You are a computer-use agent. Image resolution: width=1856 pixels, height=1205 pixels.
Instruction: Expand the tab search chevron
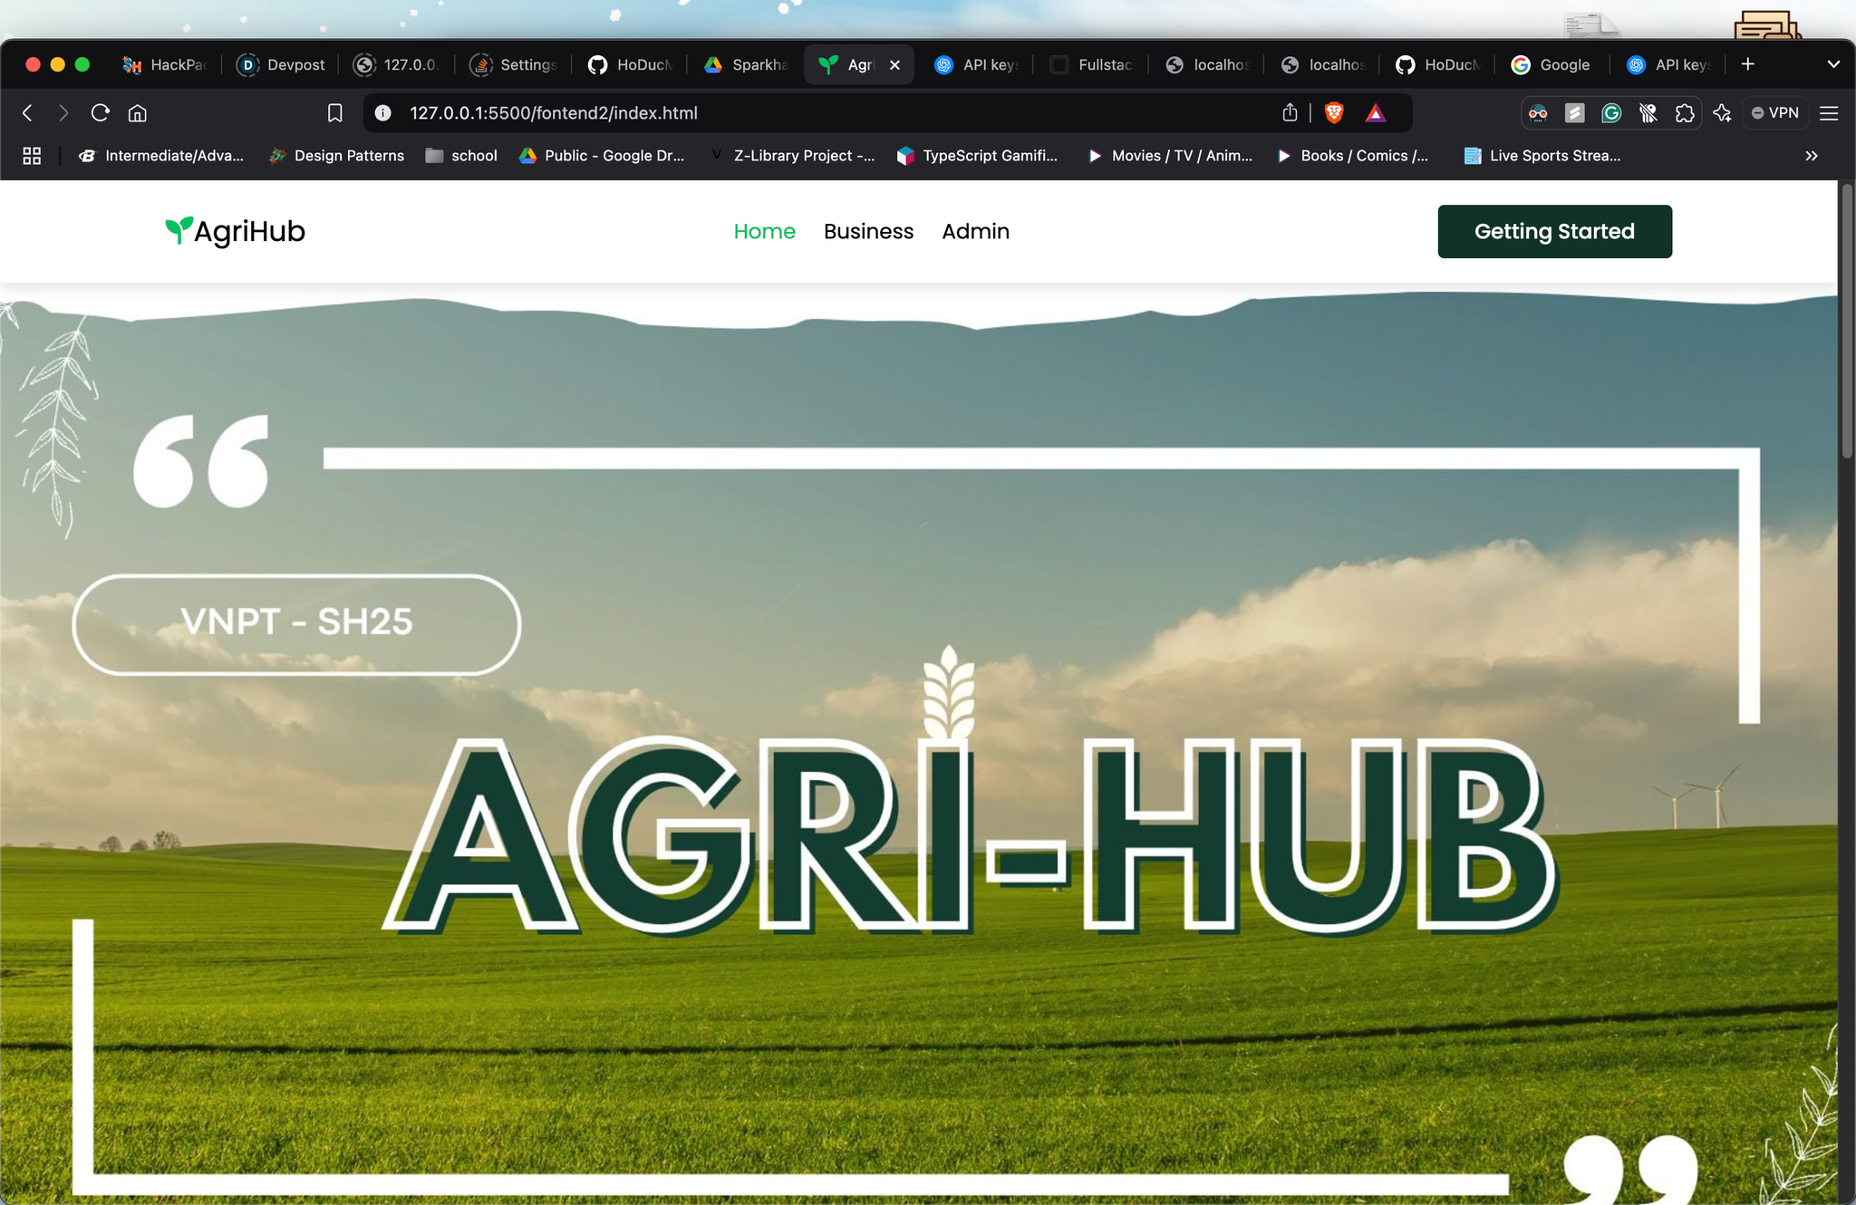tap(1833, 64)
